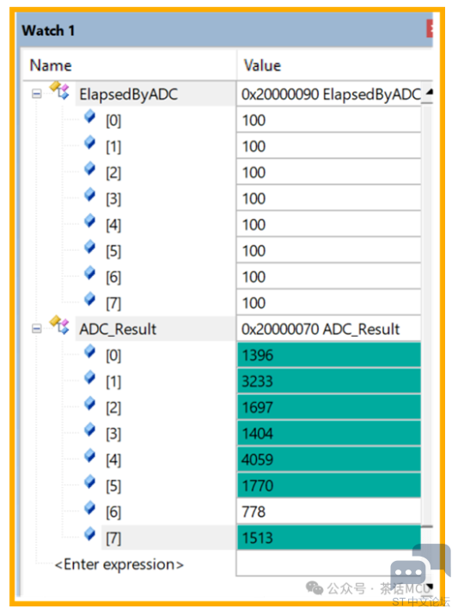Click the ADC_Result [0] member icon
This screenshot has height=615, width=458.
(x=90, y=351)
